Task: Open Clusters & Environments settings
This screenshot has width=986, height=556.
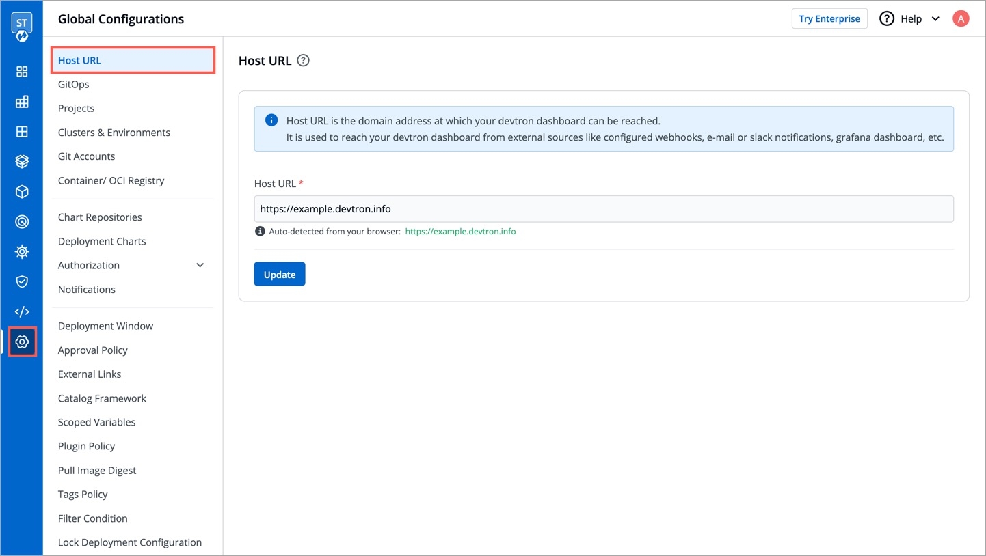Action: (114, 133)
